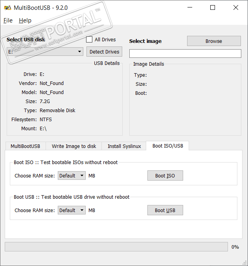
Task: Click the Image Details Boot label
Action: pos(141,93)
